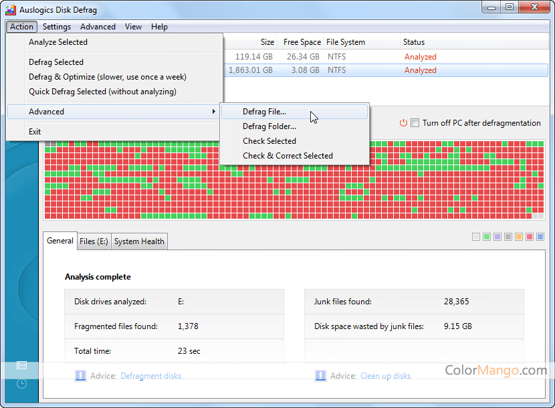This screenshot has height=408, width=555.
Task: Follow the Clean up disks advice link
Action: pyautogui.click(x=385, y=376)
